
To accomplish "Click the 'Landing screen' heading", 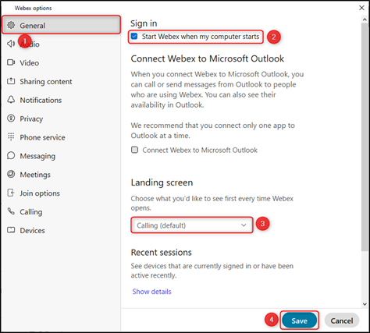I will pyautogui.click(x=162, y=182).
